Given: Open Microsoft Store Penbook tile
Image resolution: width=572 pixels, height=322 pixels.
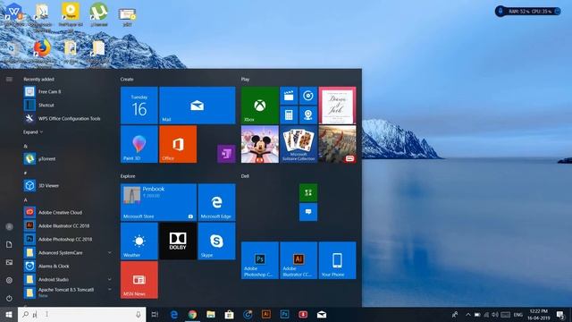Looking at the screenshot, I should pos(158,202).
